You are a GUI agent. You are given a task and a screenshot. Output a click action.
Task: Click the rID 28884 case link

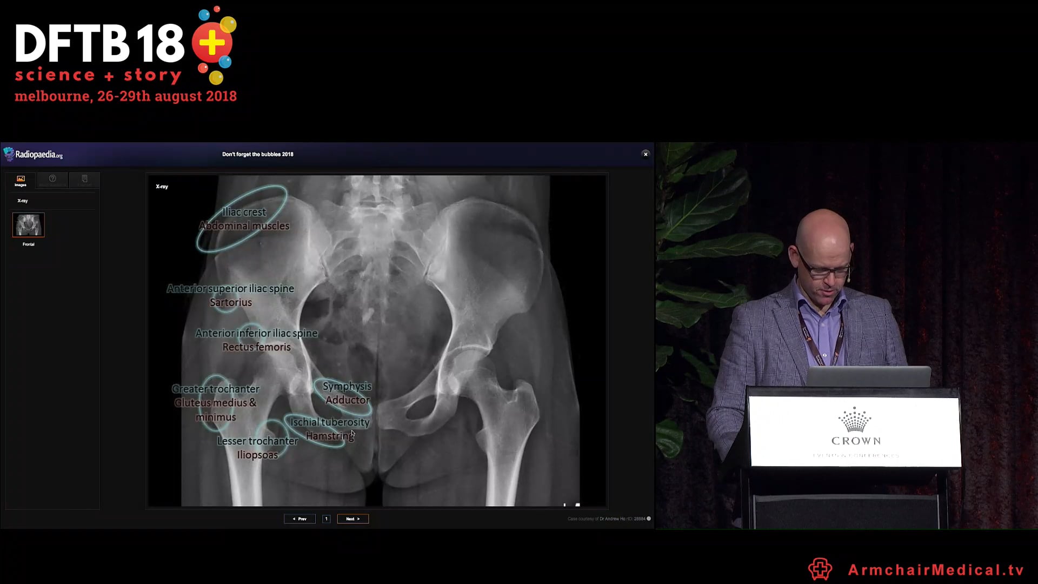634,519
